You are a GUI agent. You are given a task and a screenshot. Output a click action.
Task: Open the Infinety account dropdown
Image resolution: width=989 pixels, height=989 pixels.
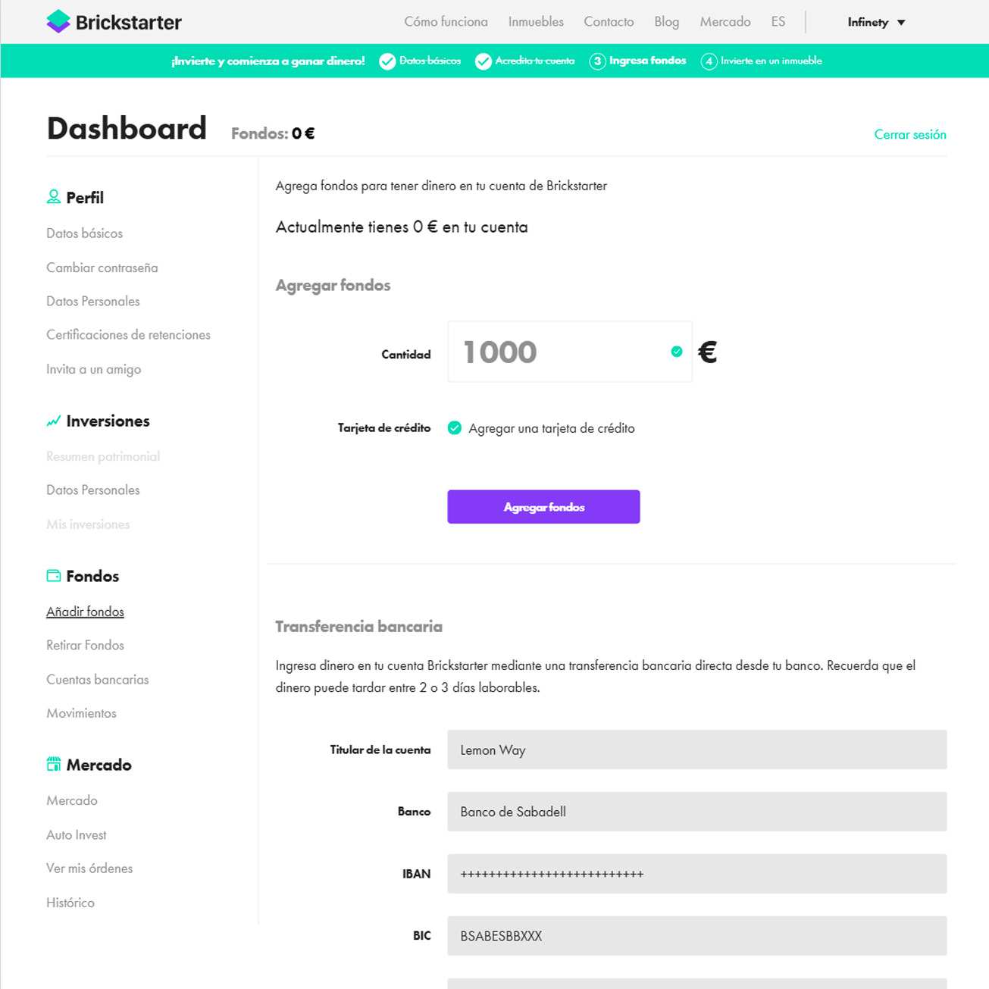(x=876, y=22)
